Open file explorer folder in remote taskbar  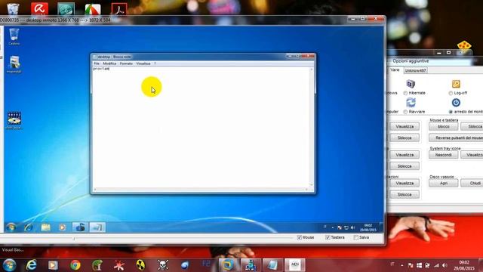point(45,227)
